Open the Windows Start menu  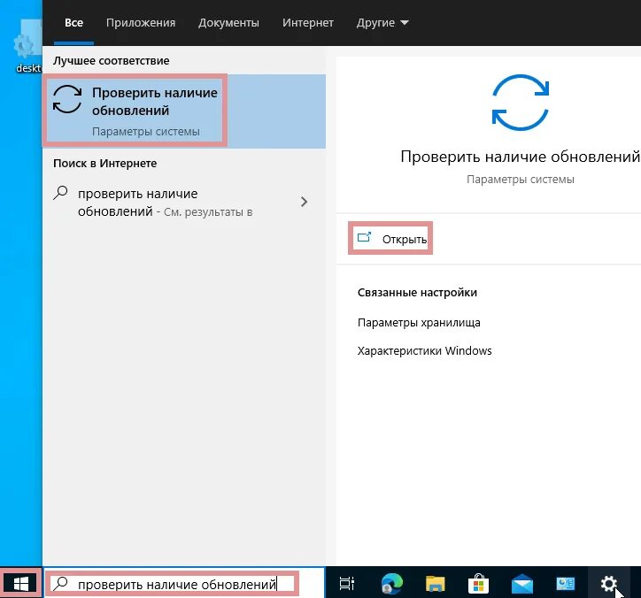[21, 583]
